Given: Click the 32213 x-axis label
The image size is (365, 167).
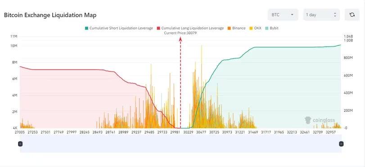Looking at the screenshot, I should point(292,132).
